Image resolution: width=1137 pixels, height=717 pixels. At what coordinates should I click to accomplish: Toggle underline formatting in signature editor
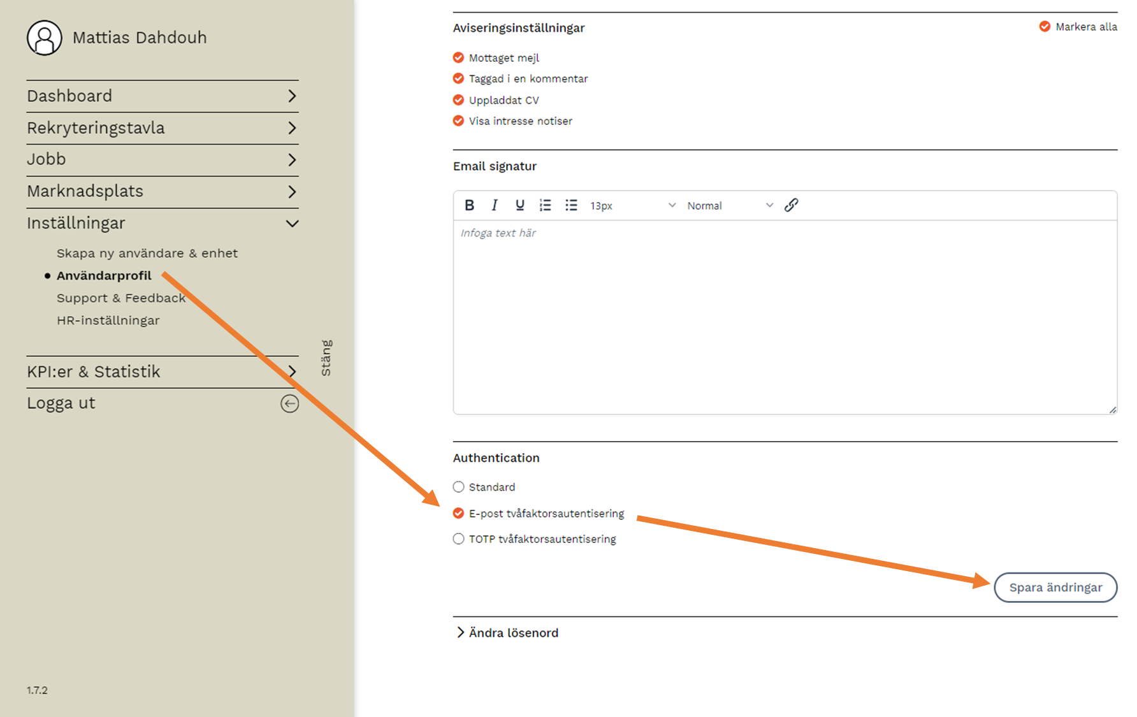pos(520,205)
